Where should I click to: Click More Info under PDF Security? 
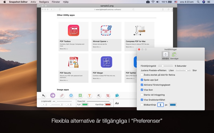pos(64,80)
